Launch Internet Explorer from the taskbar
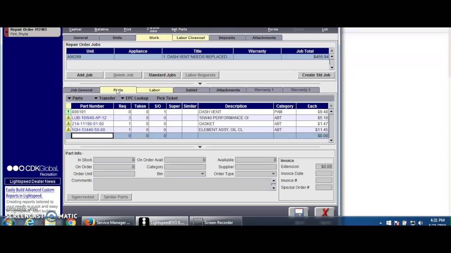451x253 pixels. pyautogui.click(x=29, y=222)
